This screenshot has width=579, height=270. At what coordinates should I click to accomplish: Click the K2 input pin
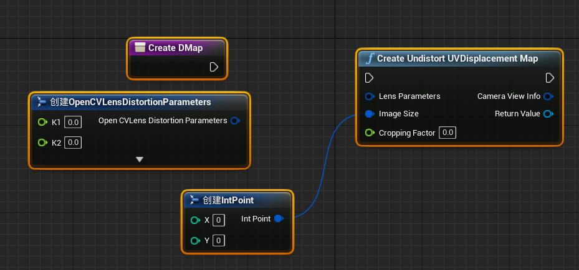coord(42,142)
